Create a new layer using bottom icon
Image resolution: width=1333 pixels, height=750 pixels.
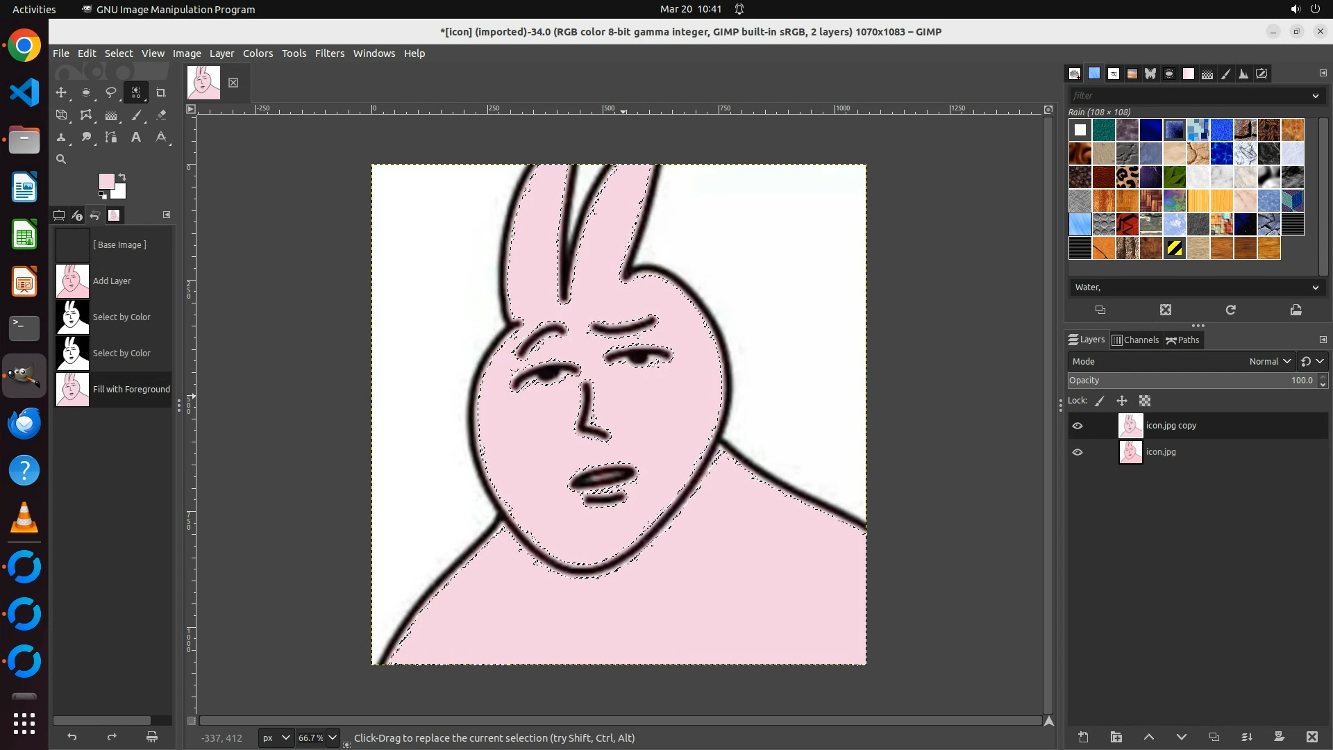pyautogui.click(x=1083, y=737)
